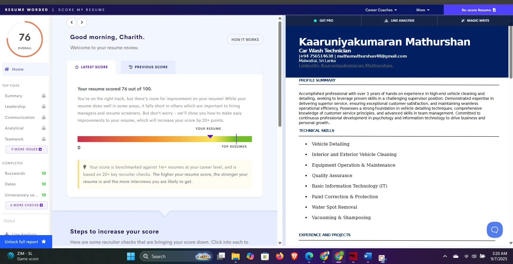Click the previous arrow navigation icon

[71, 22]
